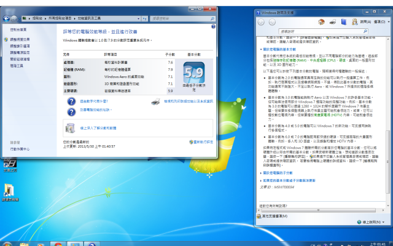Click the question mark icon beside 改善電腦效能的祕訣
393x246 pixels.
pos(71,112)
